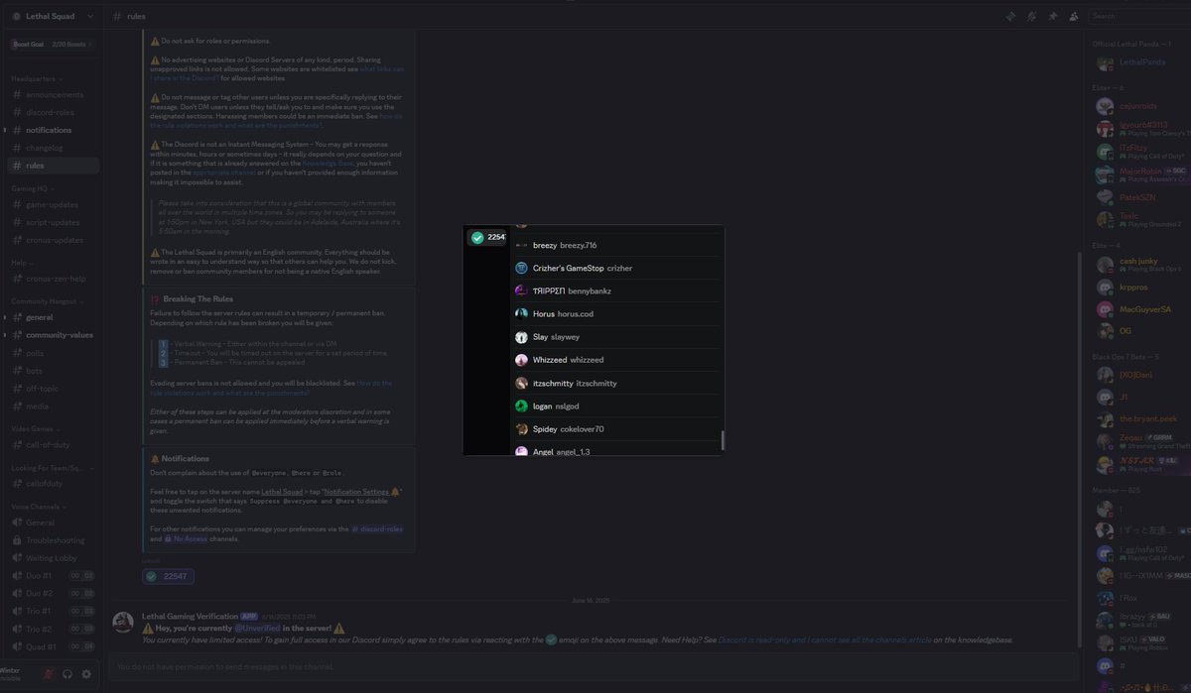
Task: Click logan's green avatar icon
Action: (521, 405)
